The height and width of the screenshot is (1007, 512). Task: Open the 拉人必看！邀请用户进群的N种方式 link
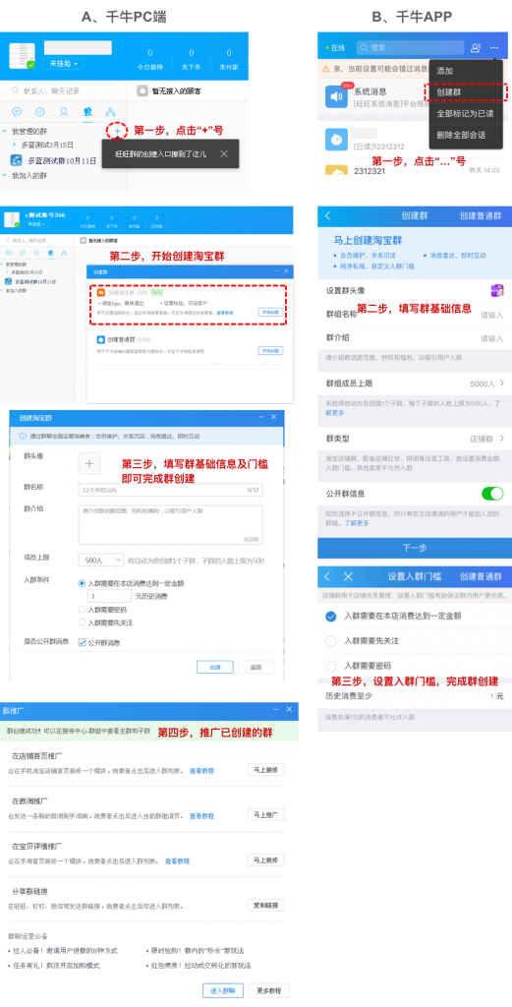tap(65, 951)
